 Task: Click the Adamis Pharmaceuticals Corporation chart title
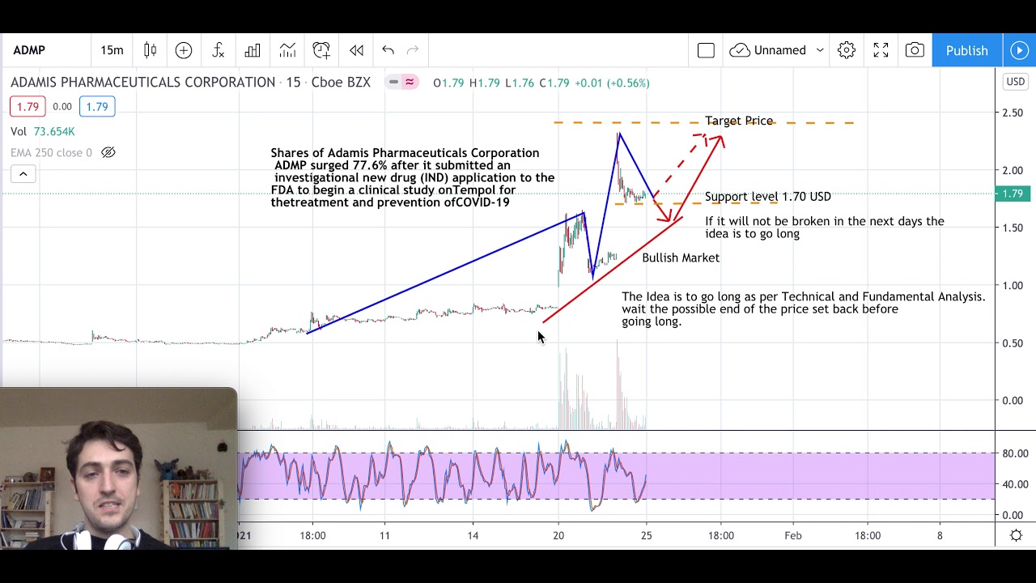click(x=142, y=83)
